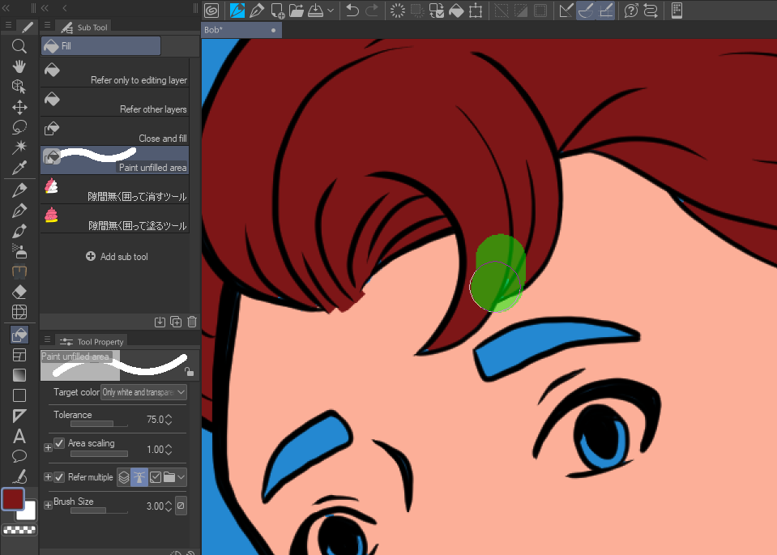777x555 pixels.
Task: Click the Redo arrow
Action: tap(372, 10)
